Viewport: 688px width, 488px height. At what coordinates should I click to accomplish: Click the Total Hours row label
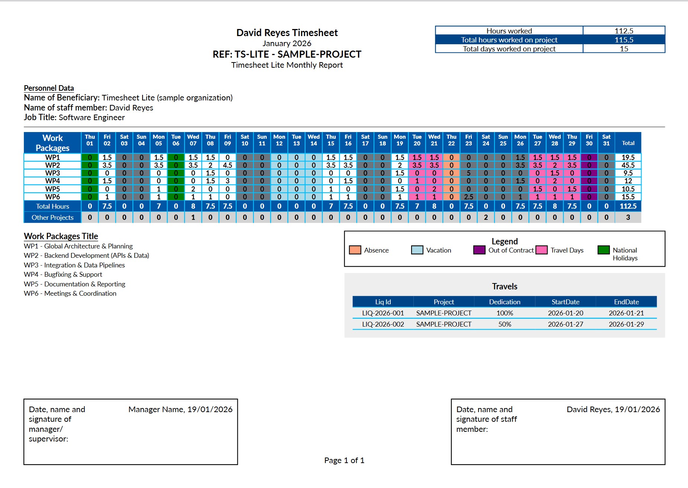pos(52,206)
